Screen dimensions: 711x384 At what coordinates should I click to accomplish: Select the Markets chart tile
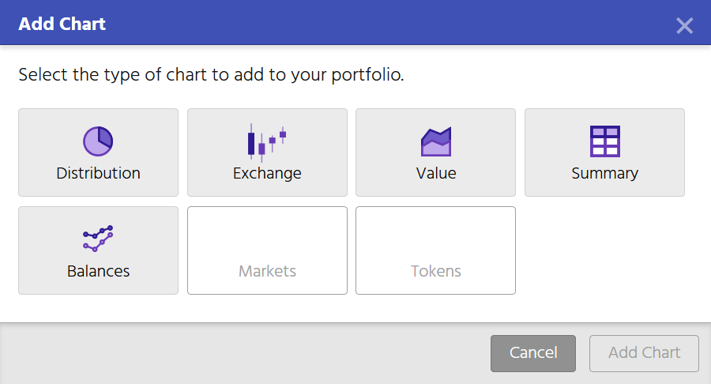pyautogui.click(x=267, y=250)
